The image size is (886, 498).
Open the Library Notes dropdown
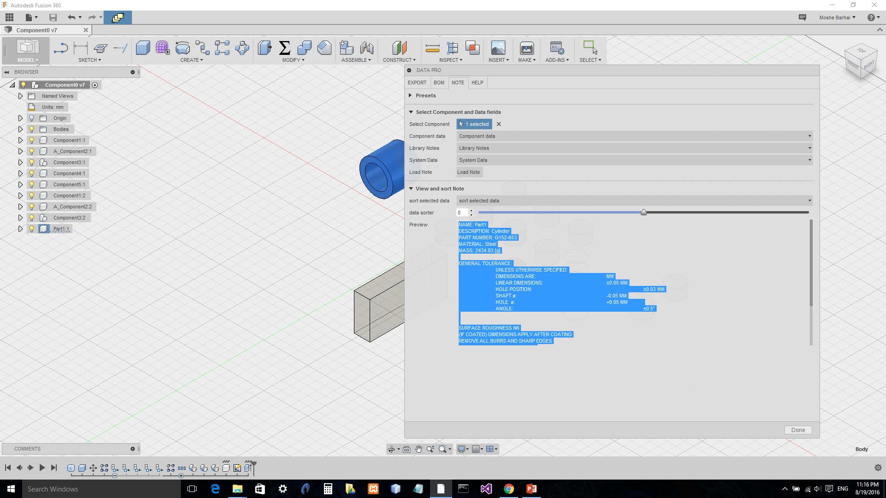[x=634, y=148]
